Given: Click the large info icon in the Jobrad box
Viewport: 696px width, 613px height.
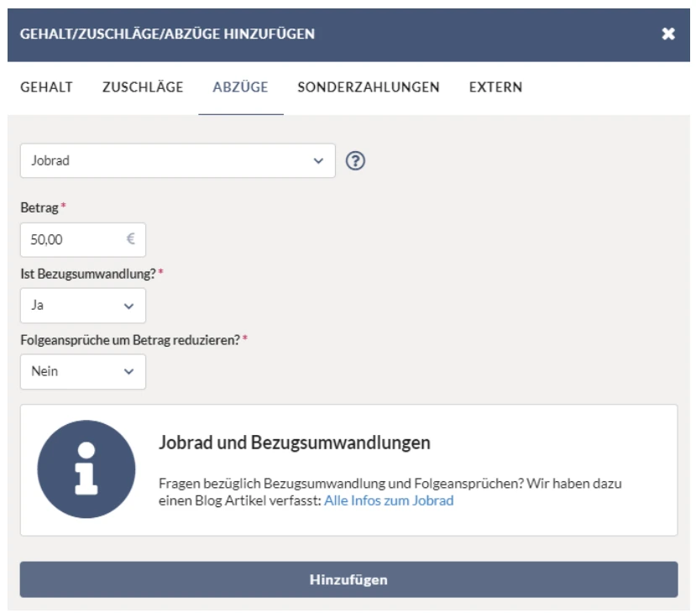Looking at the screenshot, I should 86,469.
